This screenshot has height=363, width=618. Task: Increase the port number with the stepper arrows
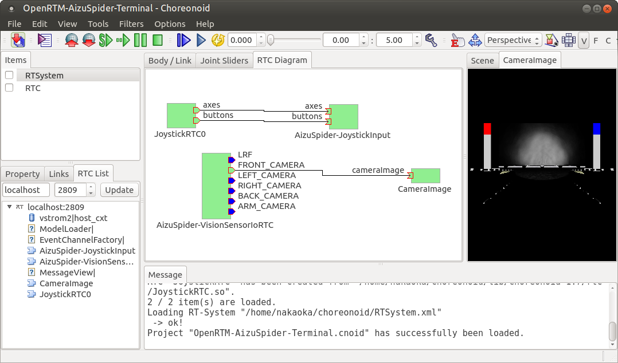pos(89,187)
